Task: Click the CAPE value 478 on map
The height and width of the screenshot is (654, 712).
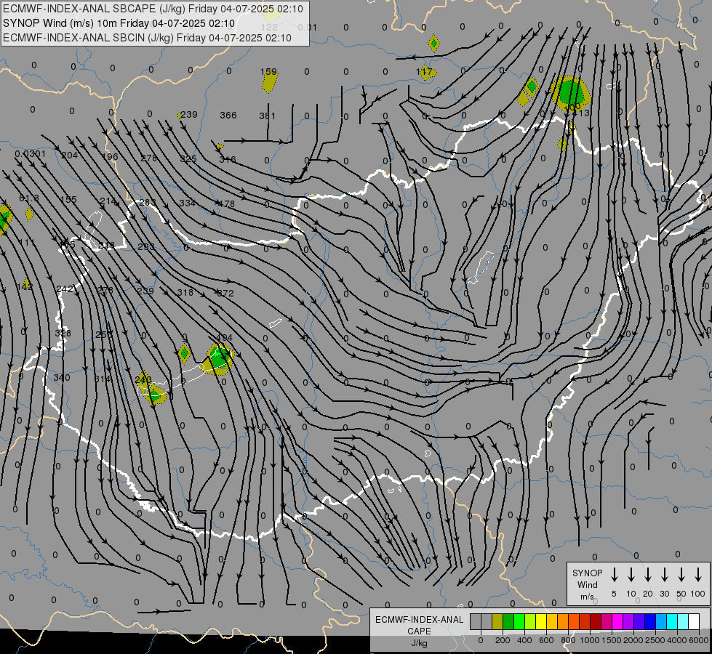Action: click(226, 203)
